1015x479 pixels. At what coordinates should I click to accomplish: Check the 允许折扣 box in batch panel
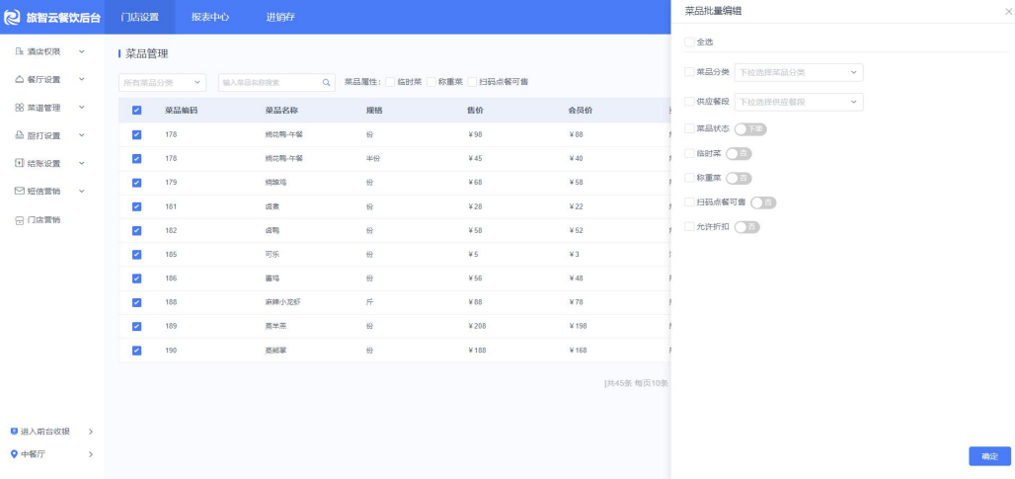pyautogui.click(x=689, y=226)
